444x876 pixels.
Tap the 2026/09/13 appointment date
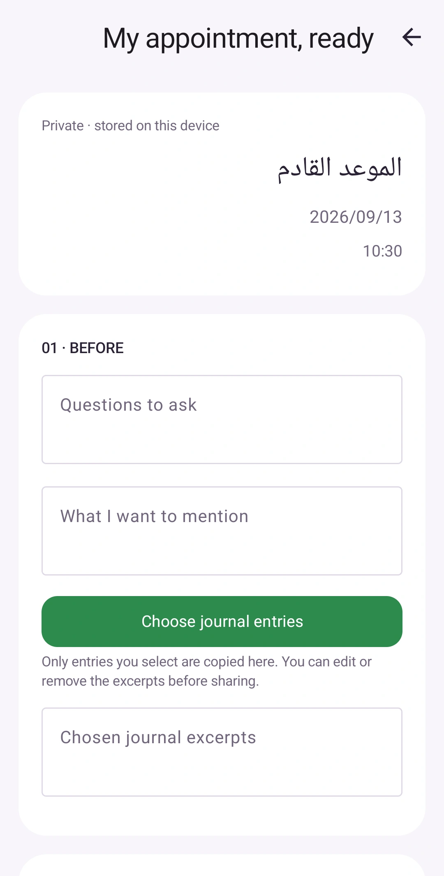[x=356, y=217]
